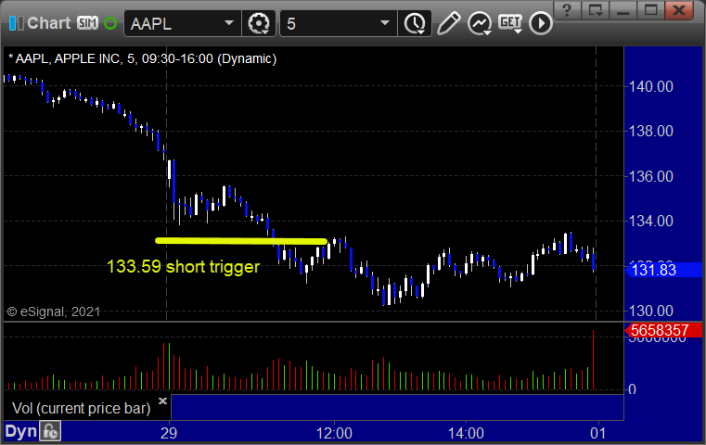This screenshot has width=706, height=445.
Task: Select the pencil drawing tools icon
Action: pos(448,23)
